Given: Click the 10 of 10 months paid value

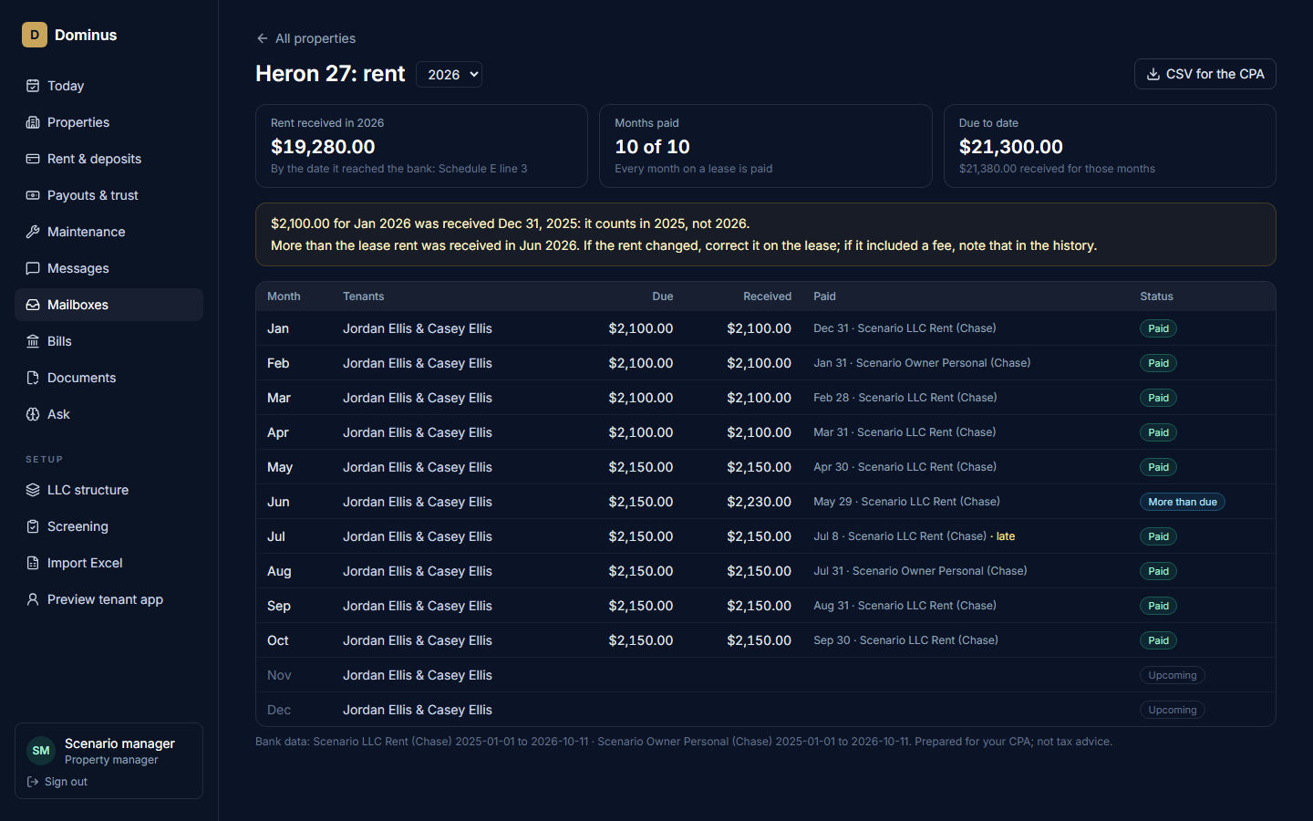Looking at the screenshot, I should (652, 147).
